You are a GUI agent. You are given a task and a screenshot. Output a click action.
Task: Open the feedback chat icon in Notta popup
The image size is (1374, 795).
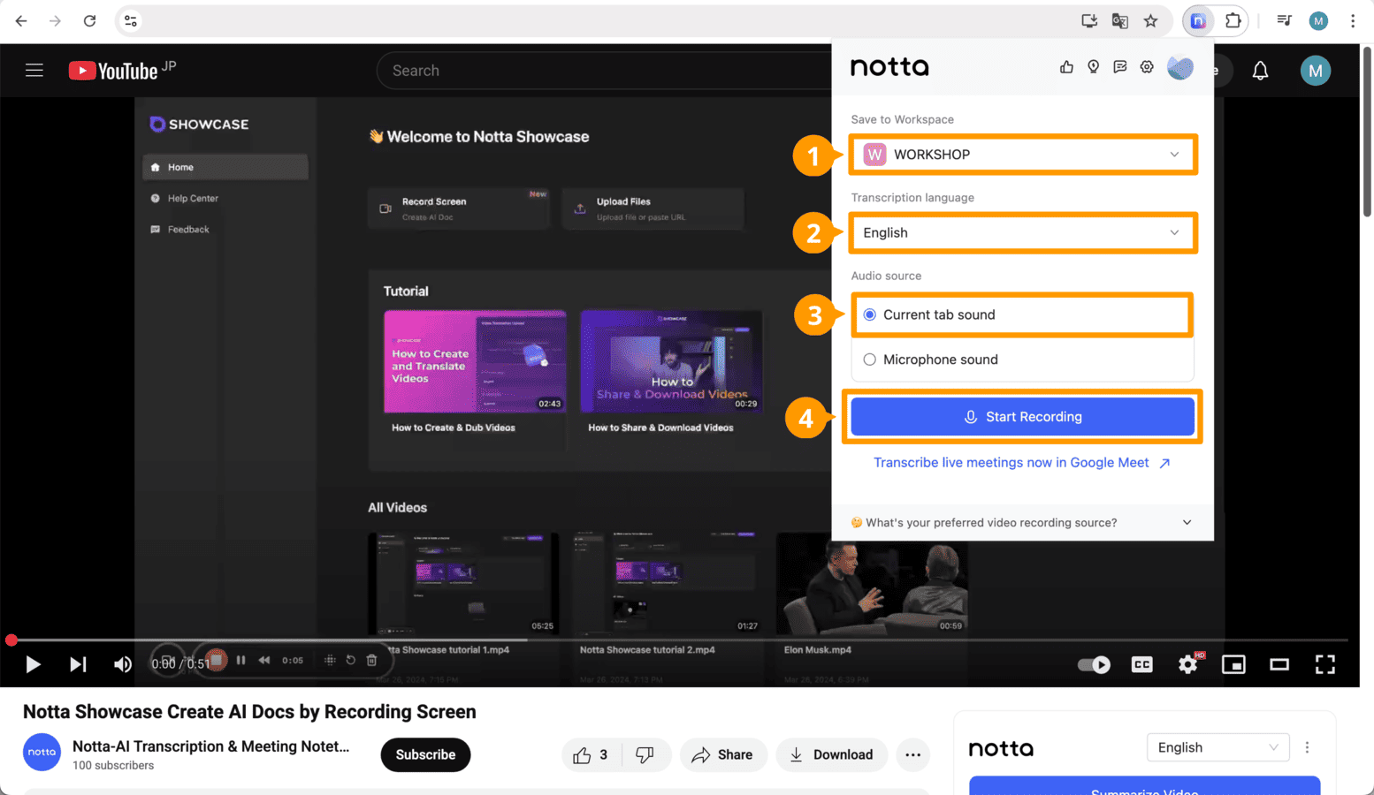(1120, 67)
